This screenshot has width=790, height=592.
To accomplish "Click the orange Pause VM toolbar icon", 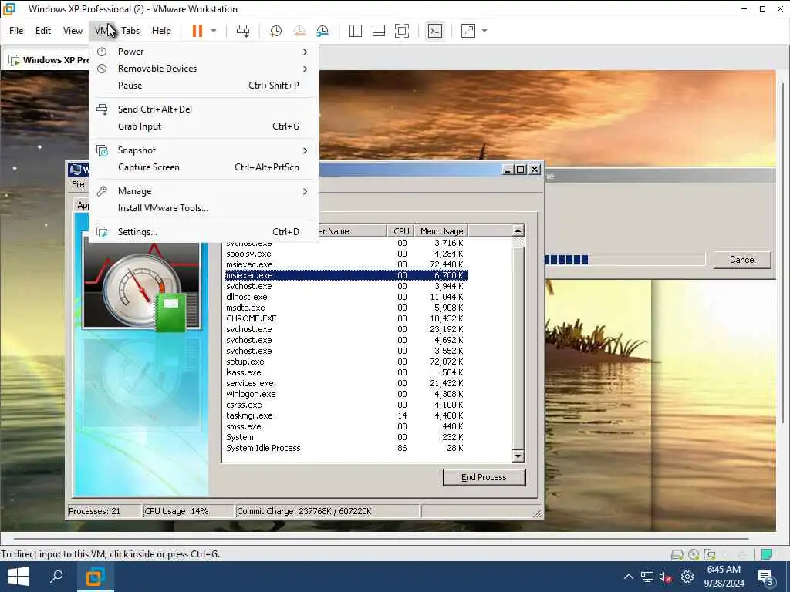I will click(197, 31).
